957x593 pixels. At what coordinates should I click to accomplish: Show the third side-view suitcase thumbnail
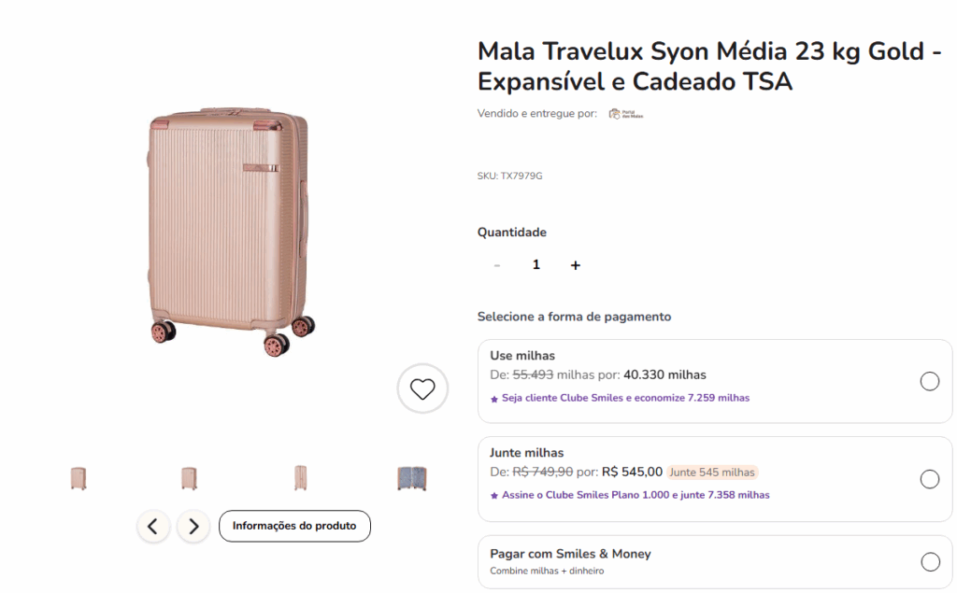pos(301,478)
